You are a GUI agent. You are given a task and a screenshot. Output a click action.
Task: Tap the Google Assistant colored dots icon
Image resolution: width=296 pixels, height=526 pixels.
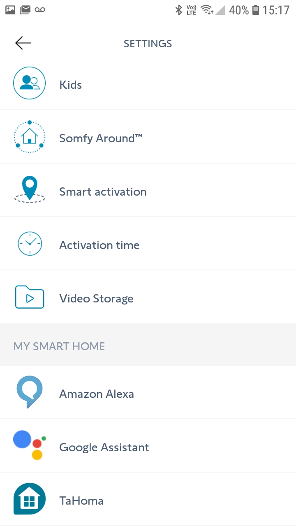coord(29,445)
